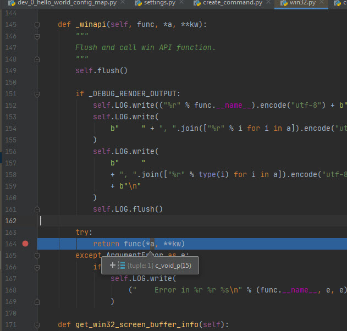Open the create_command.py editor tab

click(x=233, y=3)
